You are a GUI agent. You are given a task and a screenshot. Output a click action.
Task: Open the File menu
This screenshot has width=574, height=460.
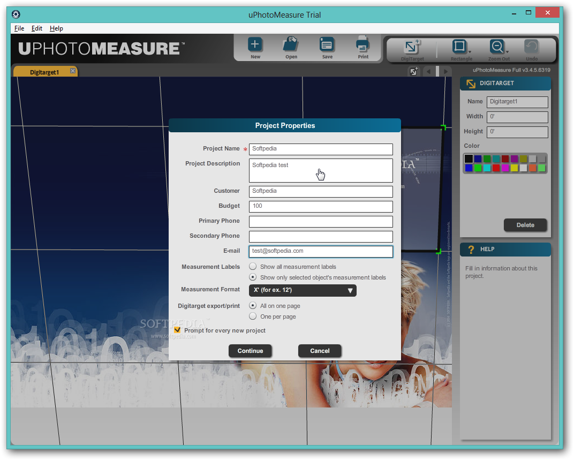click(19, 28)
